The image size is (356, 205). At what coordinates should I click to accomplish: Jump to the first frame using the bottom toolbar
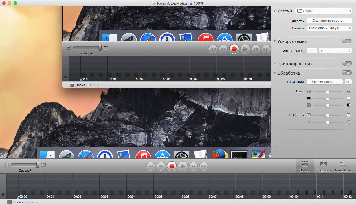[151, 166]
